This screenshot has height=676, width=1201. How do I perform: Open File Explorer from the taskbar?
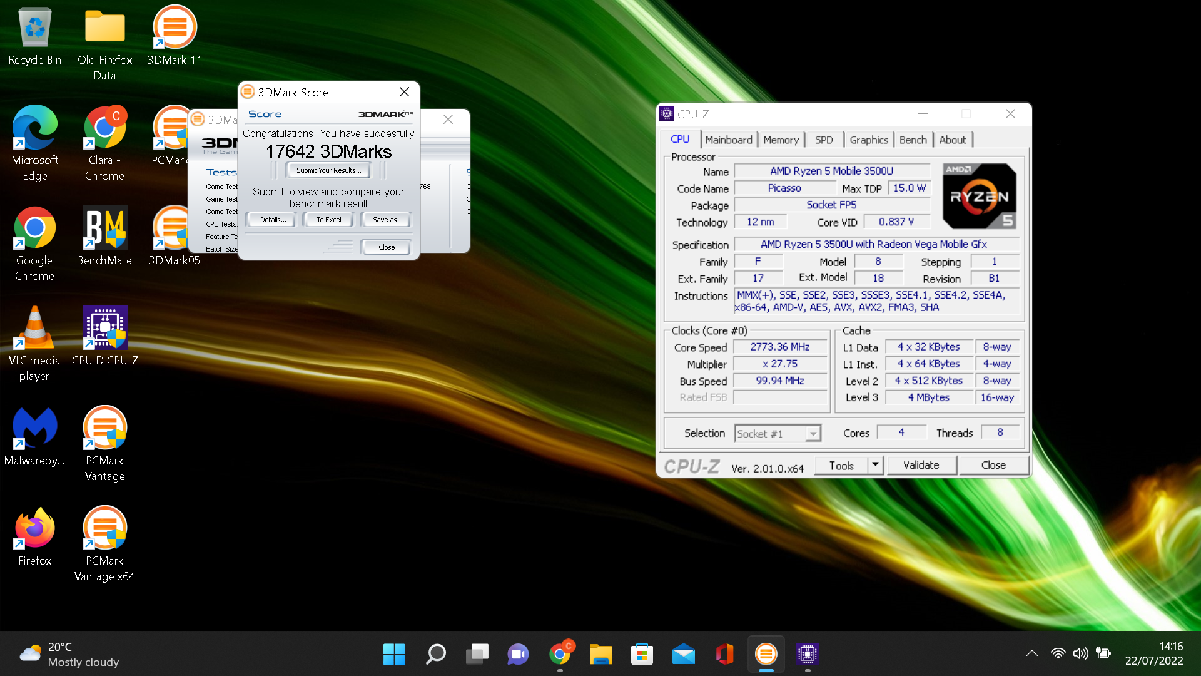pos(600,654)
